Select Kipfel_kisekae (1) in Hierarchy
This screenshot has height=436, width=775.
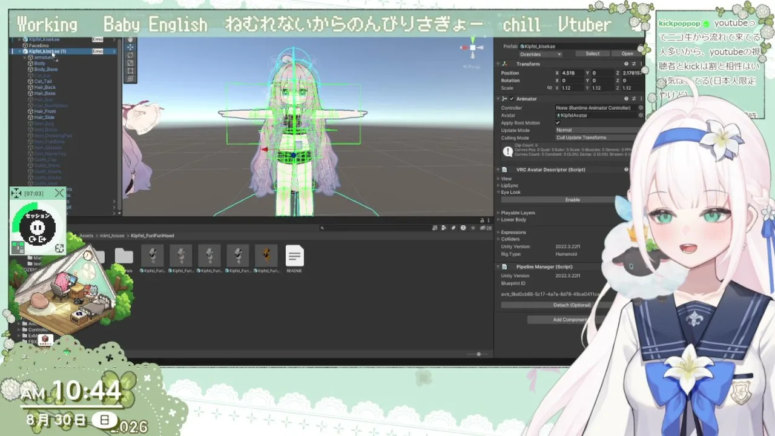click(x=64, y=51)
